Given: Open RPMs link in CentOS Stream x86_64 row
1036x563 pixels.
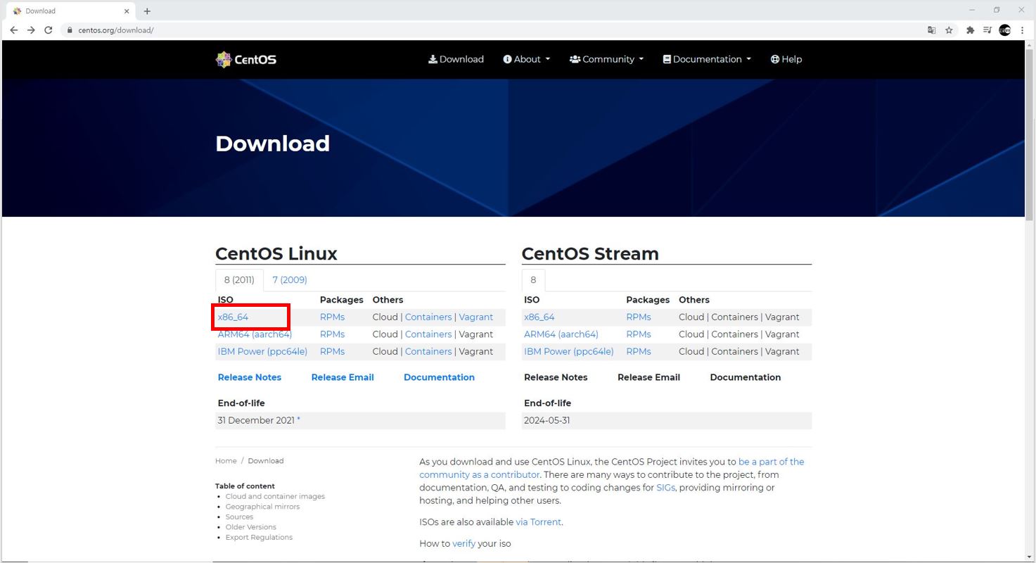Looking at the screenshot, I should (x=639, y=317).
